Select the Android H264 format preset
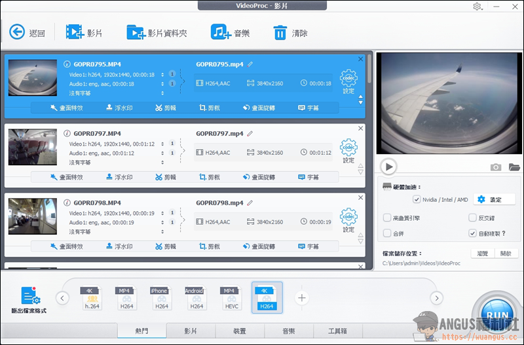 196,298
